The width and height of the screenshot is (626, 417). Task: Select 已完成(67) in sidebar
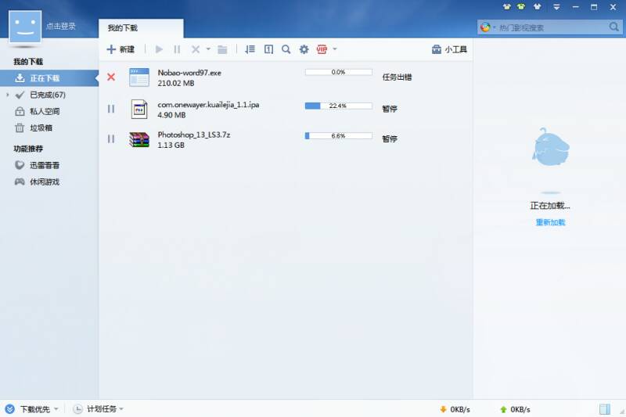coord(49,95)
